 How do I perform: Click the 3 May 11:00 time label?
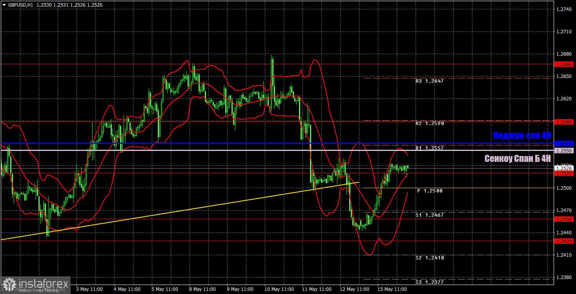89,289
